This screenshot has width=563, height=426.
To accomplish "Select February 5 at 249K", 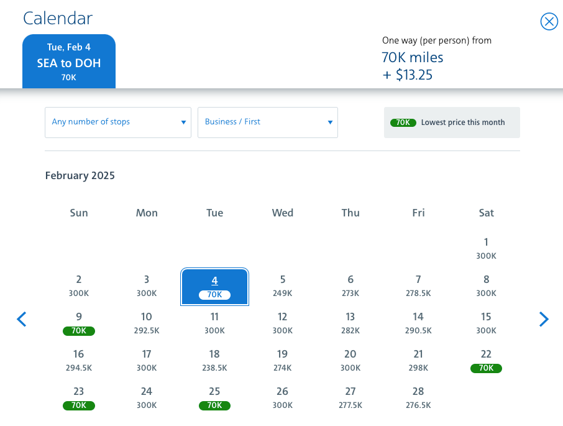I will [x=283, y=286].
